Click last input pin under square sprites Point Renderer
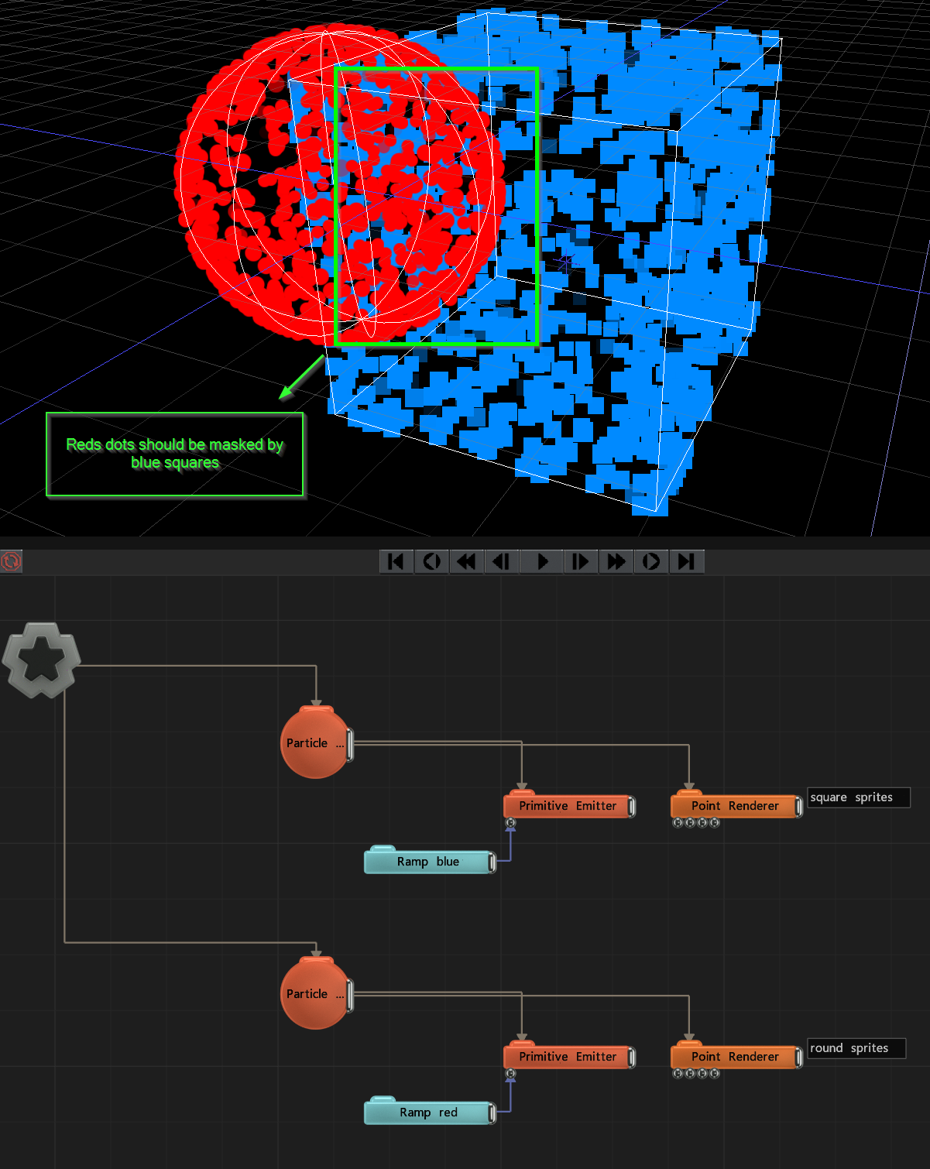930x1169 pixels. click(715, 823)
